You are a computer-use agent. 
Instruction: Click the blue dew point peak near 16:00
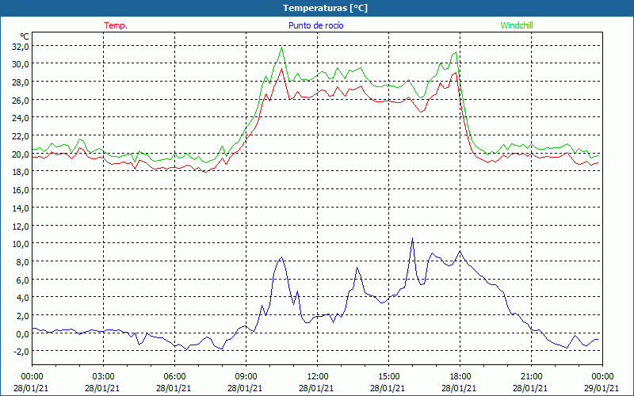pos(412,238)
